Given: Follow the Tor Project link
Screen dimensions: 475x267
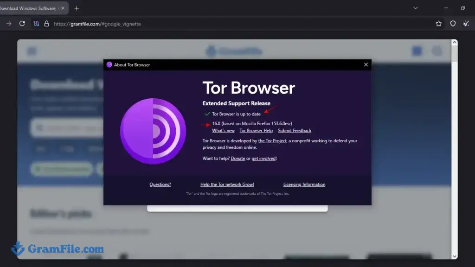Looking at the screenshot, I should coord(272,141).
